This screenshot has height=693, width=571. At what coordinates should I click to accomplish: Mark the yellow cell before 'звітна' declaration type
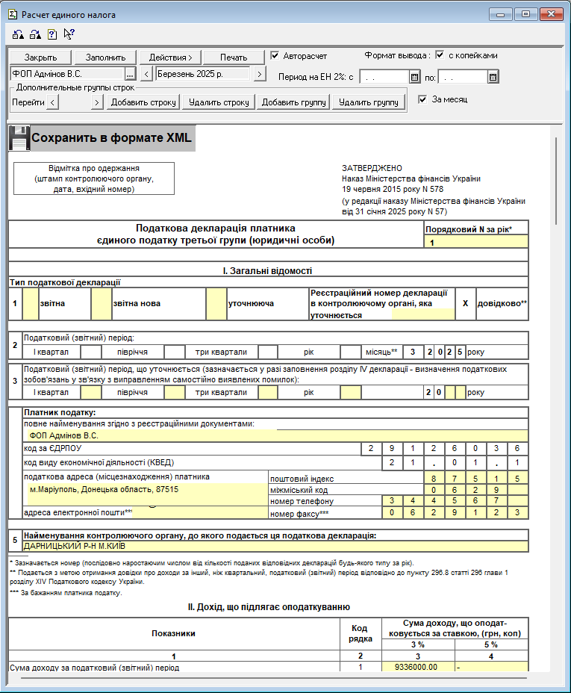31,304
